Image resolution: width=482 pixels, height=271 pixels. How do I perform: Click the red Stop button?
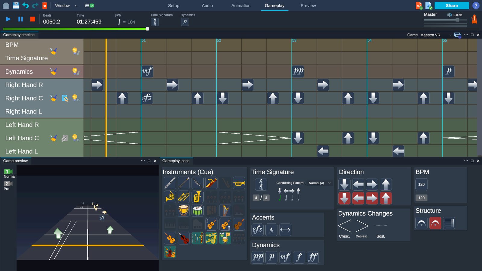click(x=33, y=19)
